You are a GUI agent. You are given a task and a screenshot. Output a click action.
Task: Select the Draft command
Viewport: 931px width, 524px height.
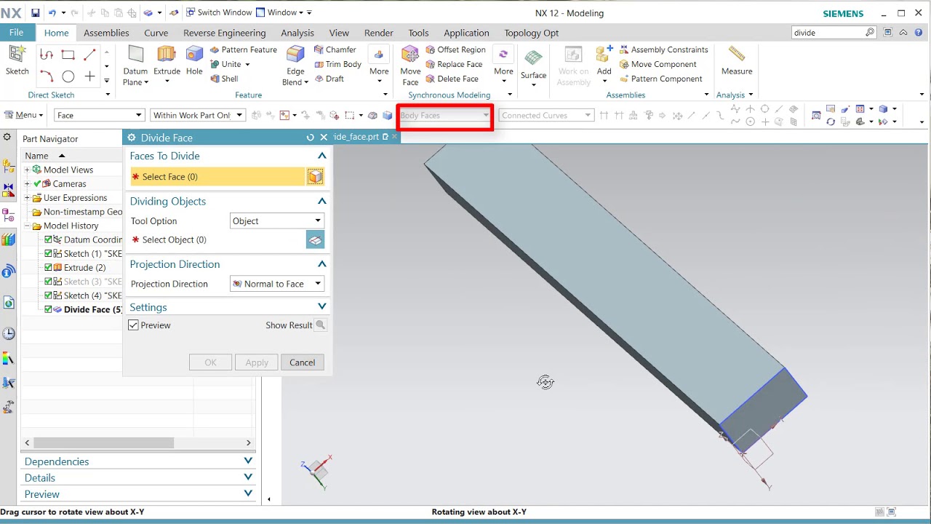(329, 79)
